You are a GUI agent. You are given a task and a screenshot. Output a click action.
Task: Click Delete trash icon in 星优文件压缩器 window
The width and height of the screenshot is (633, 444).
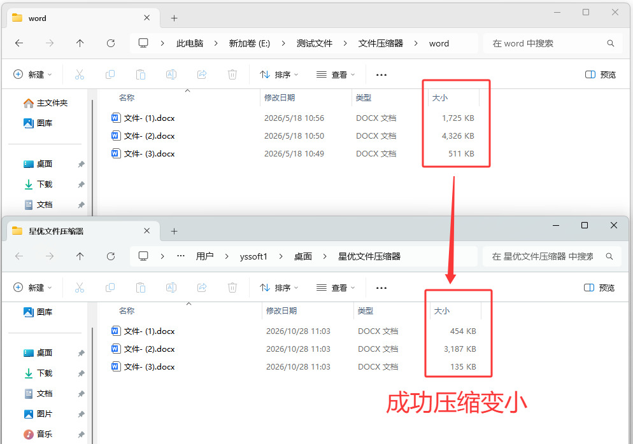(x=232, y=288)
